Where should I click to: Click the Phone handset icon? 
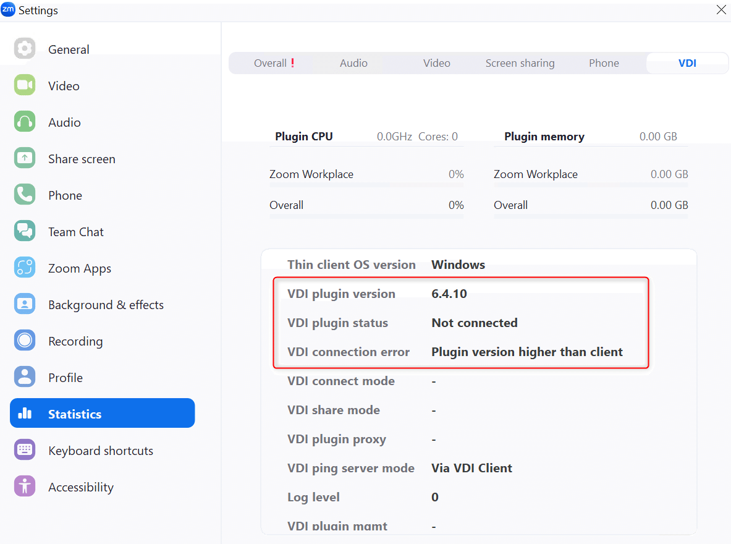pyautogui.click(x=25, y=195)
